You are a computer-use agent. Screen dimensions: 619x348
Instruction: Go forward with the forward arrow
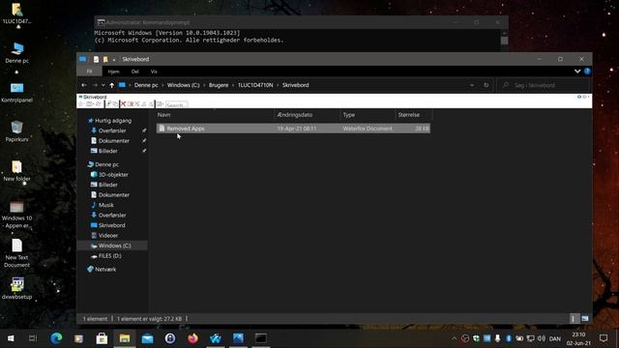[x=95, y=85]
